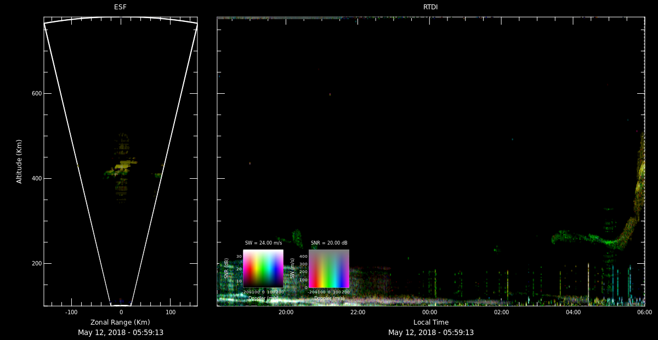Click the Local Time axis label
The width and height of the screenshot is (658, 340).
point(431,322)
